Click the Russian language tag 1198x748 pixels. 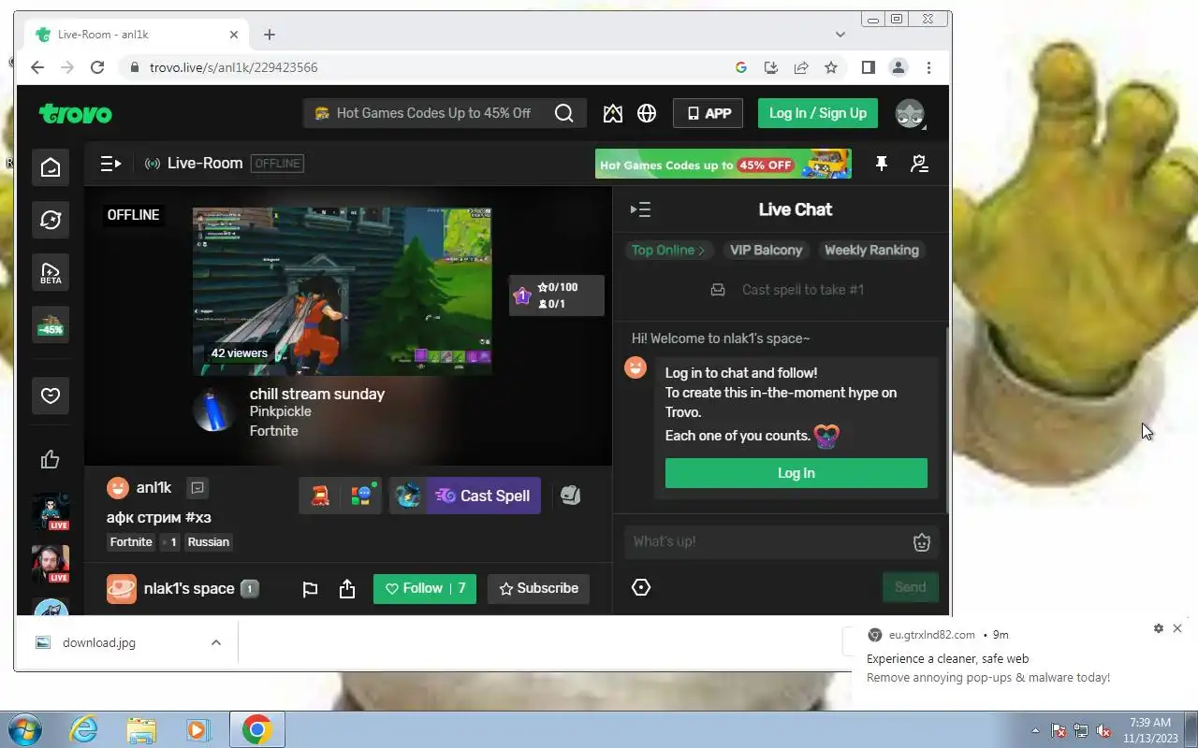208,541
